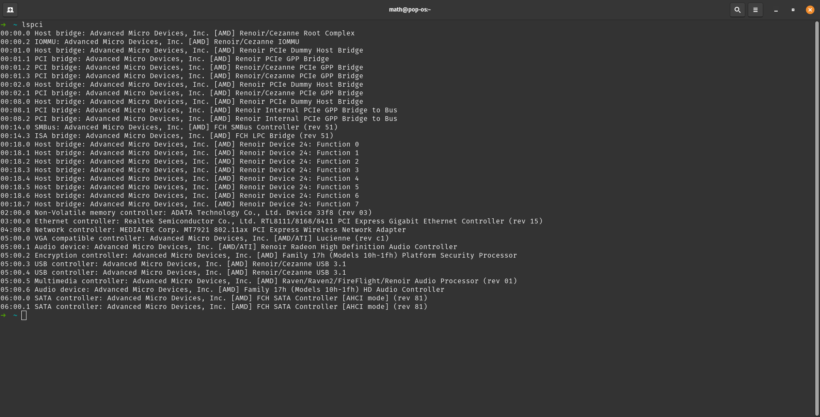Image resolution: width=820 pixels, height=417 pixels.
Task: Click the Device 24: Function 2 line
Action: point(180,161)
